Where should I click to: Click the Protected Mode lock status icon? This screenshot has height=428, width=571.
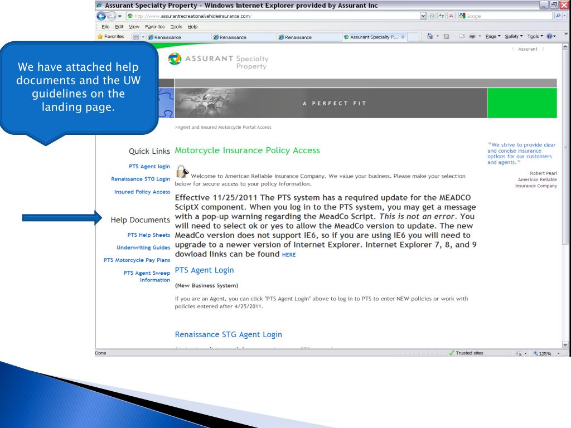click(x=519, y=353)
